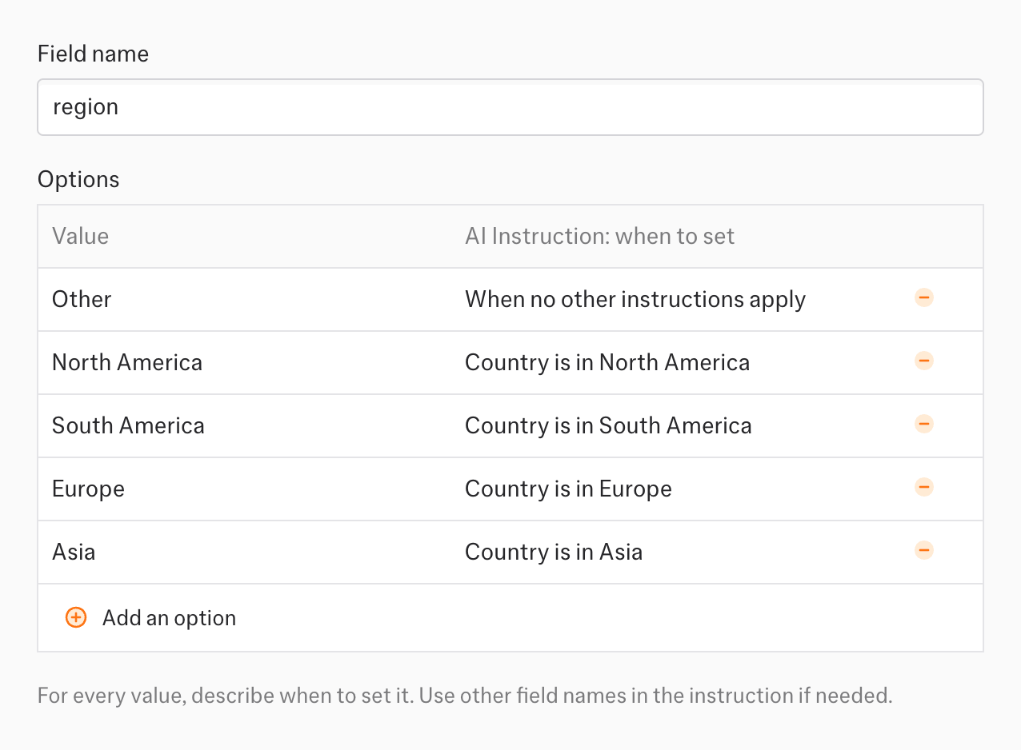
Task: Delete the North America option row
Action: point(923,361)
